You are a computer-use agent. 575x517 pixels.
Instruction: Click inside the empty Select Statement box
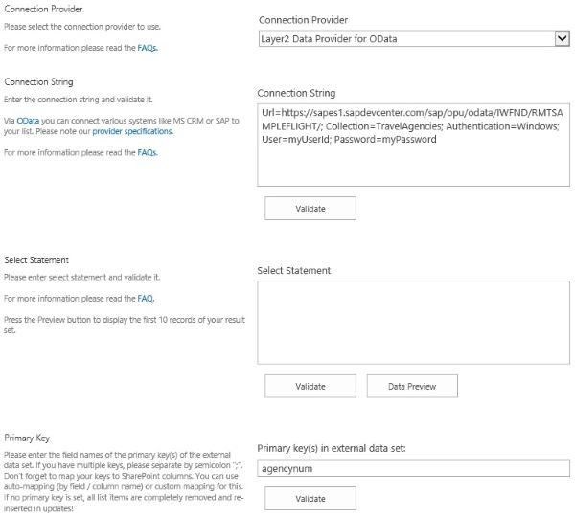413,323
